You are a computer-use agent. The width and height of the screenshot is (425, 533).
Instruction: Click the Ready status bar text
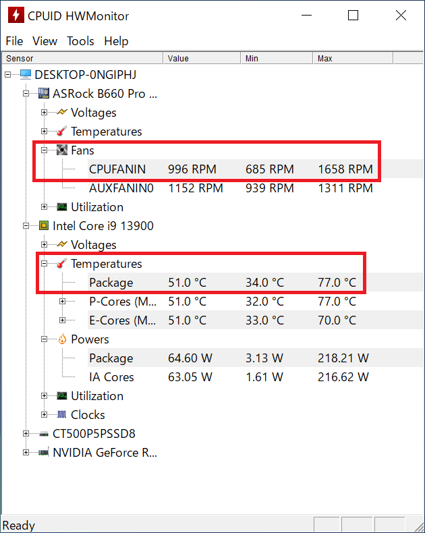click(19, 526)
